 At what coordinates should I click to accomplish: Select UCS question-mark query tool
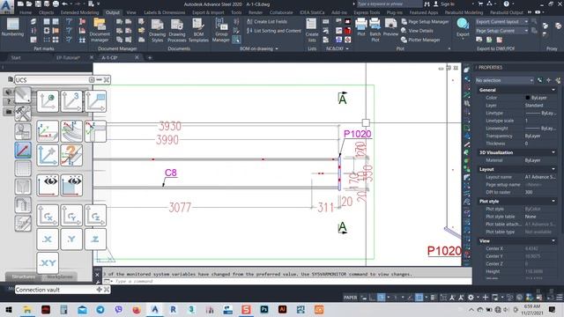tap(71, 155)
